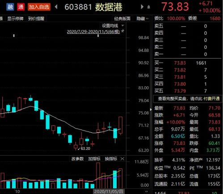Click 流值 value 155亿

tap(214, 184)
